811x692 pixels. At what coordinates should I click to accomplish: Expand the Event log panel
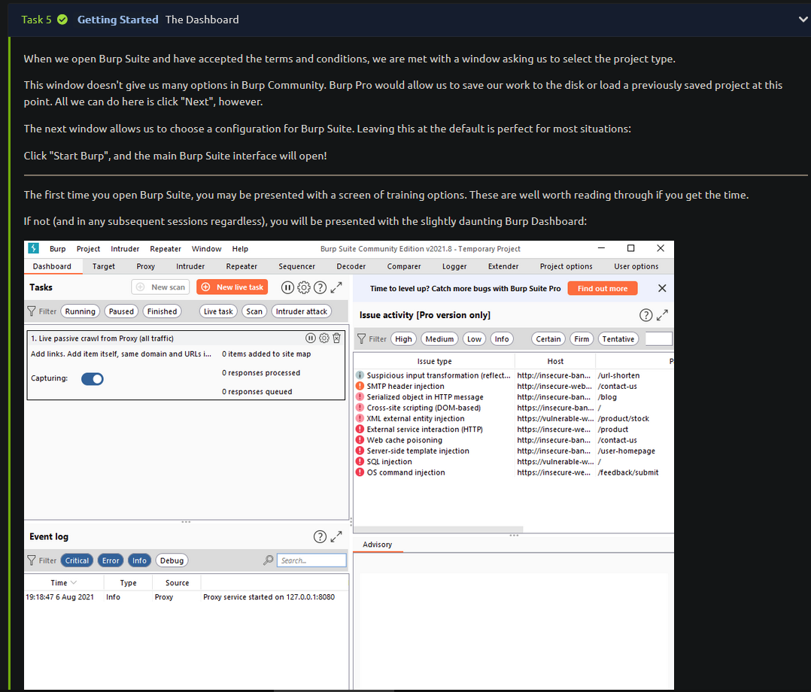click(336, 537)
